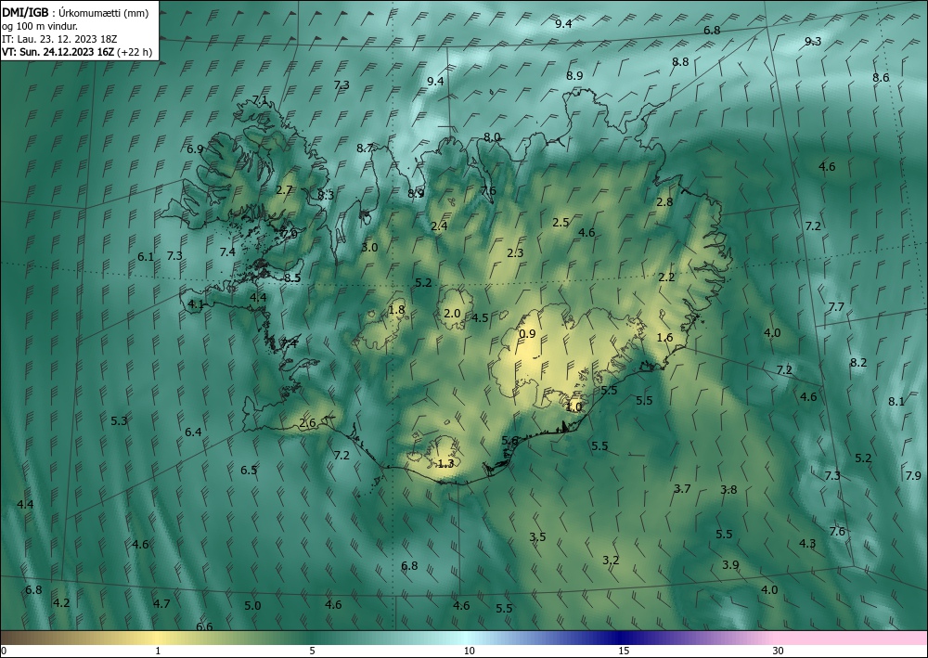
Task: Click the map value '6.6'
Action: click(204, 626)
